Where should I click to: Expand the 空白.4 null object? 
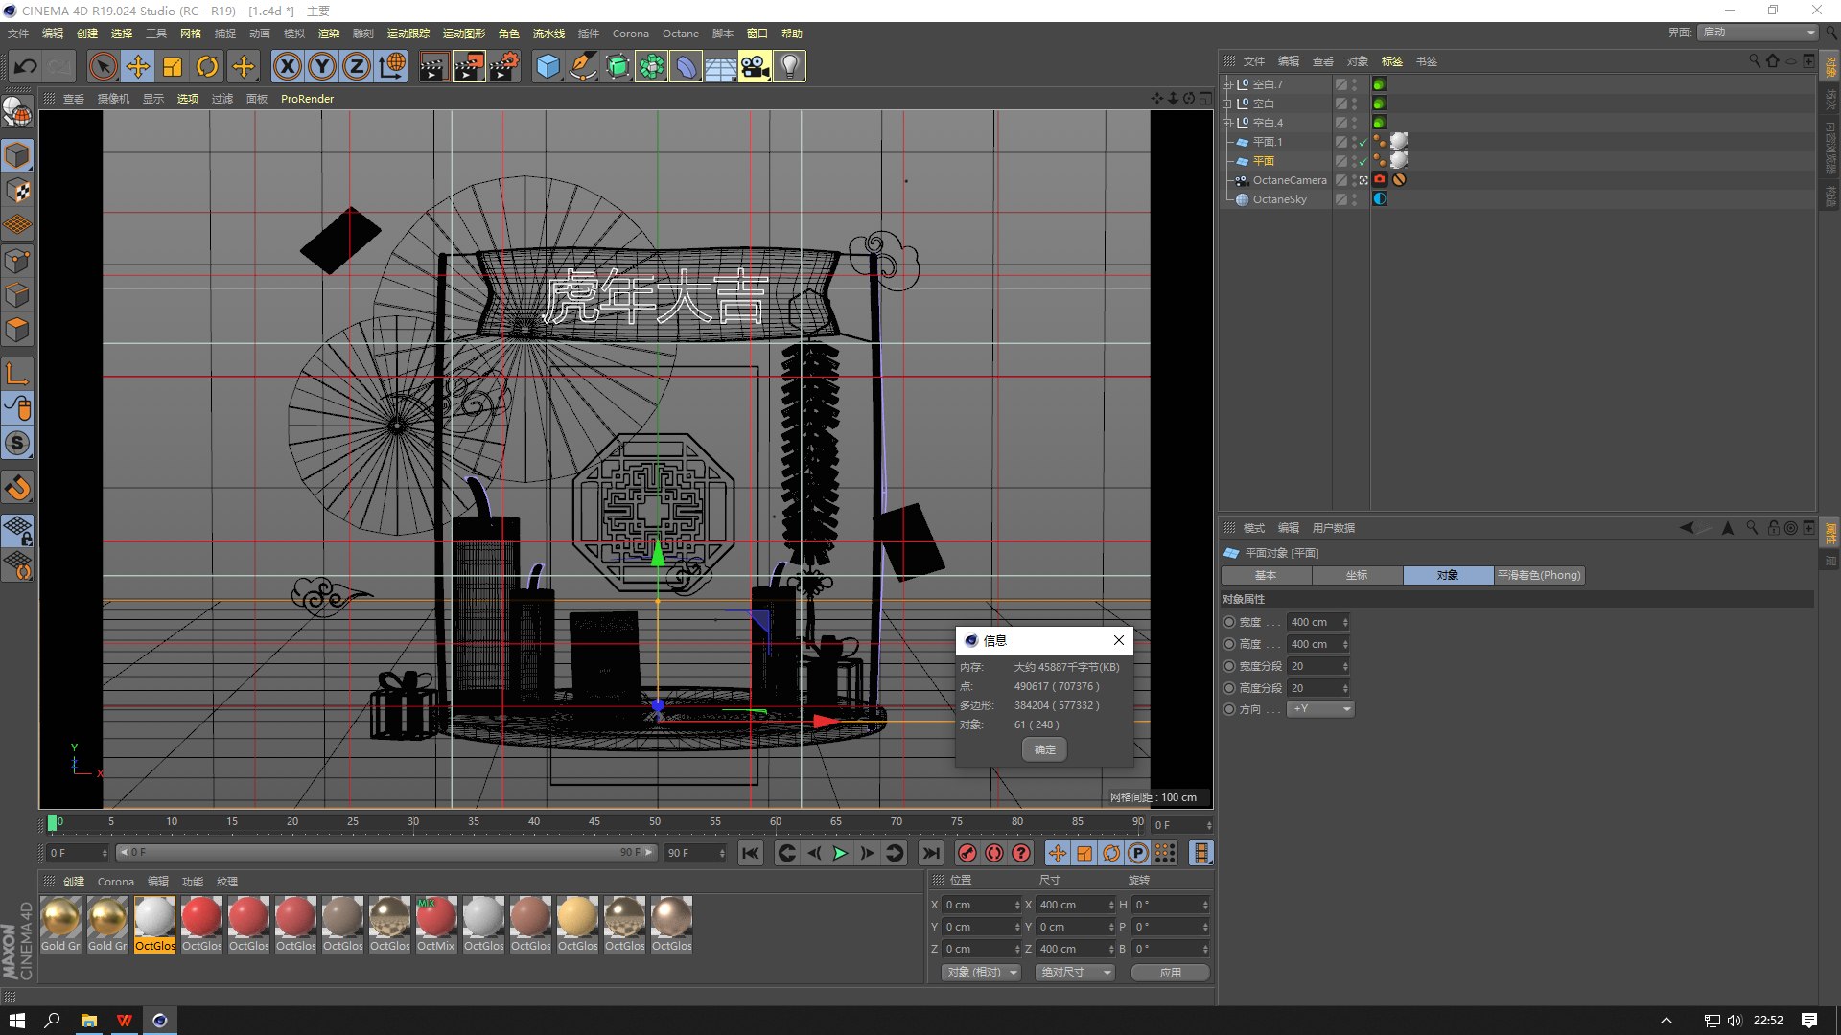[x=1226, y=123]
